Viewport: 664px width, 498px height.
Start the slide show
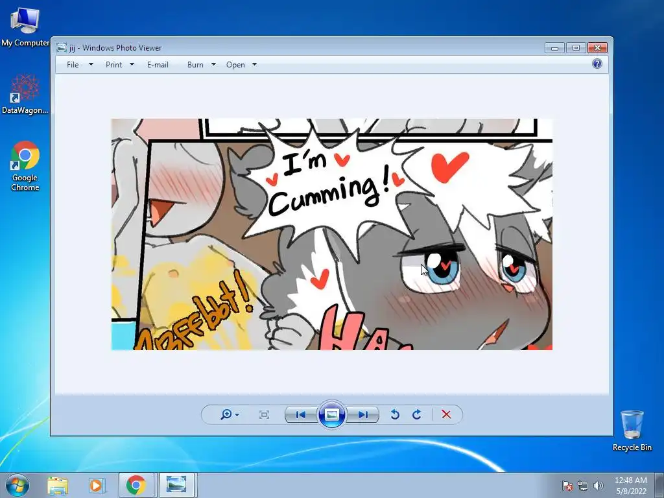click(331, 414)
